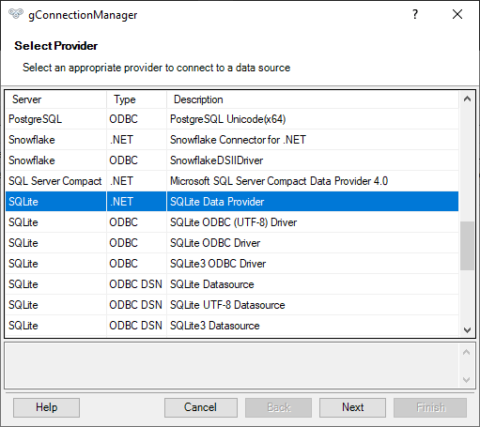Select PostgreSQL Unicode(x64) ODBC row
Viewport: 480px width, 427px height.
(232, 119)
